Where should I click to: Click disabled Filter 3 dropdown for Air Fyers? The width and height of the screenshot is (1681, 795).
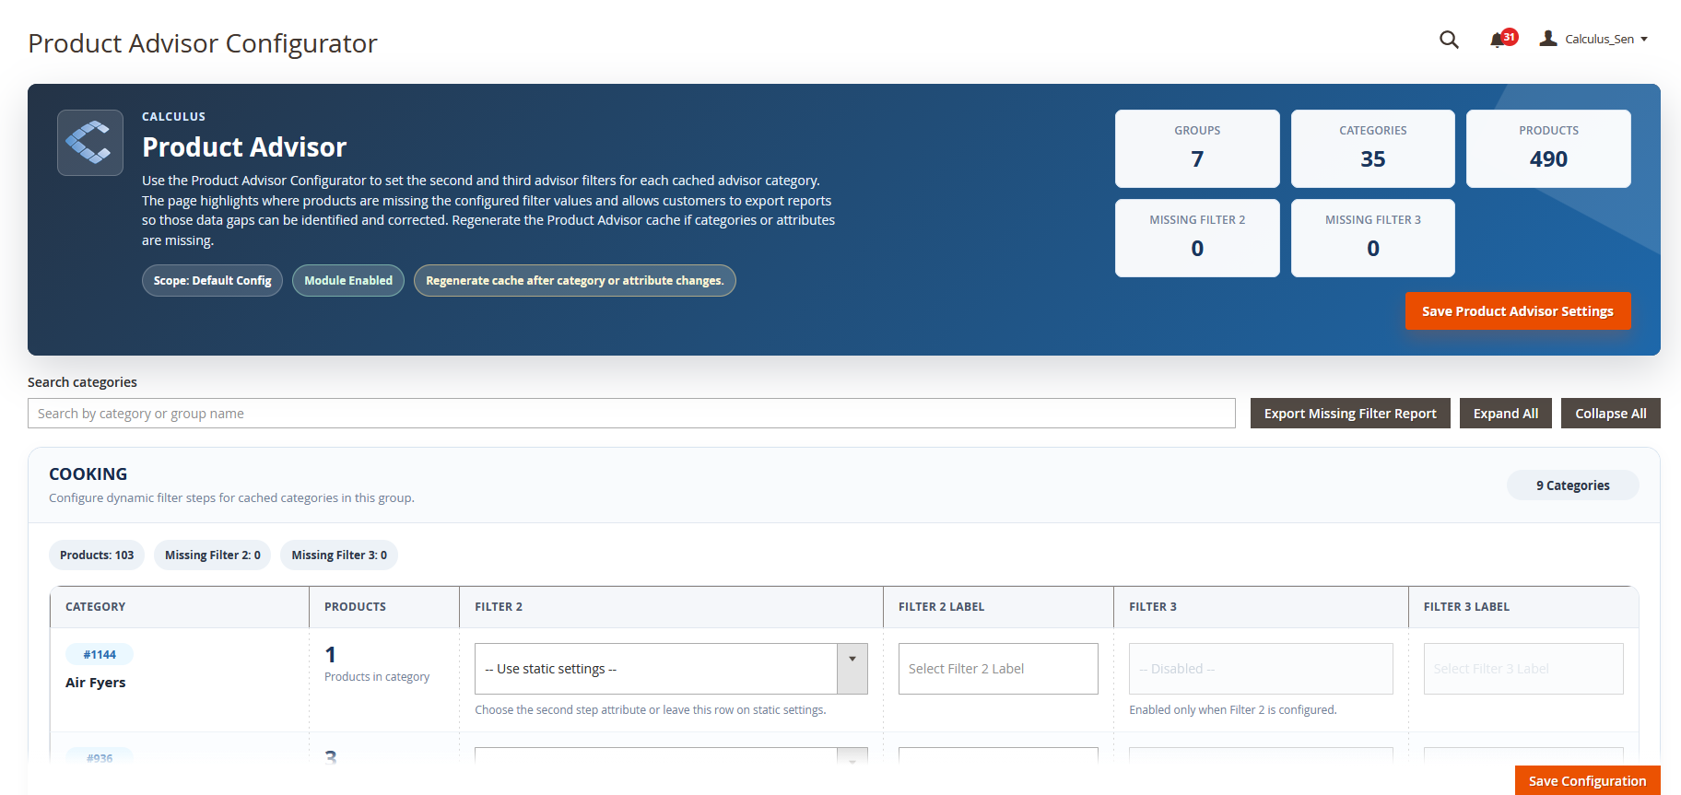(x=1261, y=669)
